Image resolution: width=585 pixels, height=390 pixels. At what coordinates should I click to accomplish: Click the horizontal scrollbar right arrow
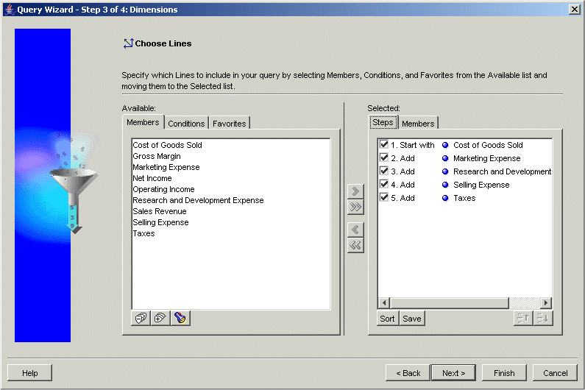546,302
